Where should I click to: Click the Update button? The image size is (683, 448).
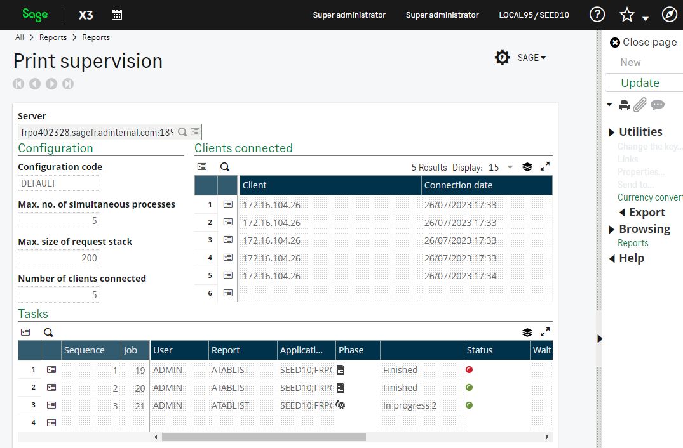(x=640, y=82)
